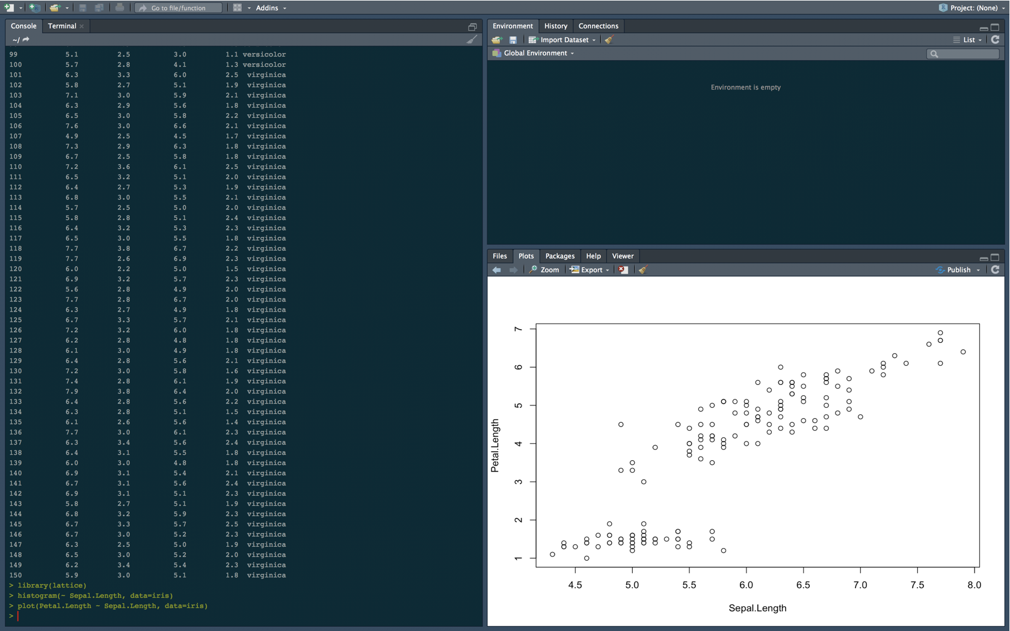
Task: Click the Go to file/function field
Action: coord(178,8)
